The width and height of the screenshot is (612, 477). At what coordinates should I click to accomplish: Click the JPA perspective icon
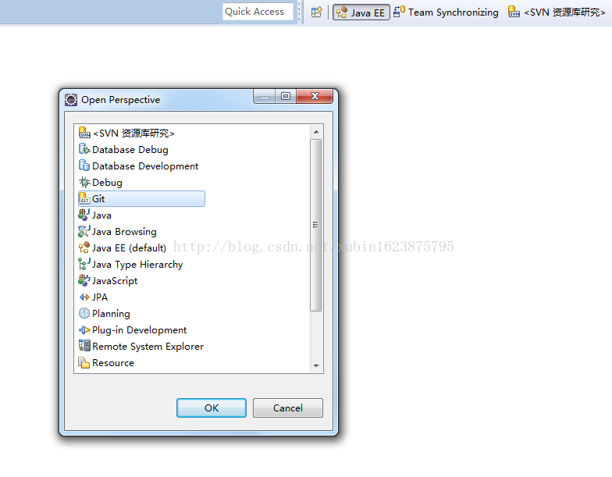click(84, 297)
